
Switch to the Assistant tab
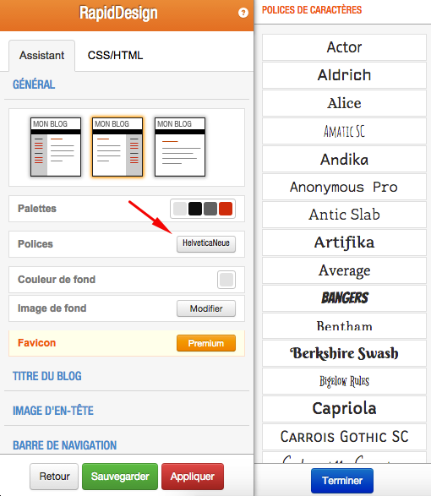point(41,56)
